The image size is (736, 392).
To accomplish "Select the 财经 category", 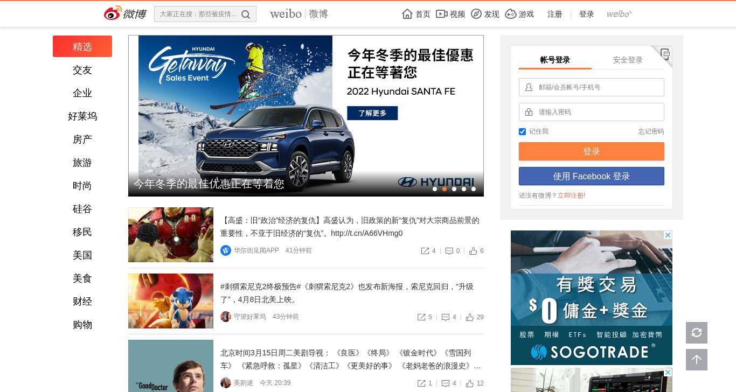I will [82, 302].
